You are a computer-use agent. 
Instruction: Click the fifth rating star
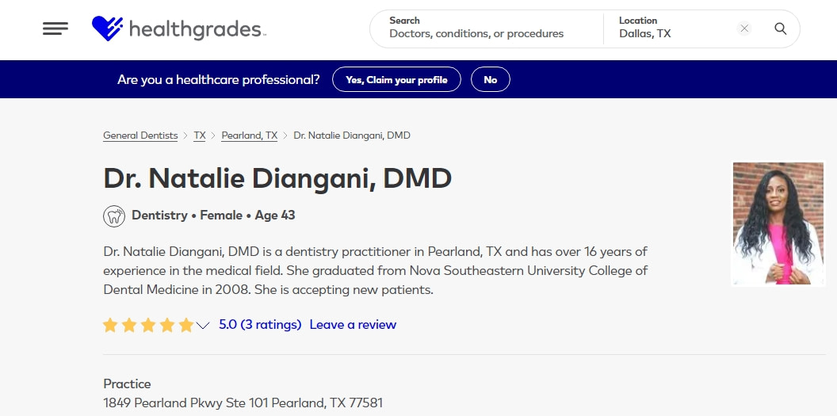tap(186, 325)
